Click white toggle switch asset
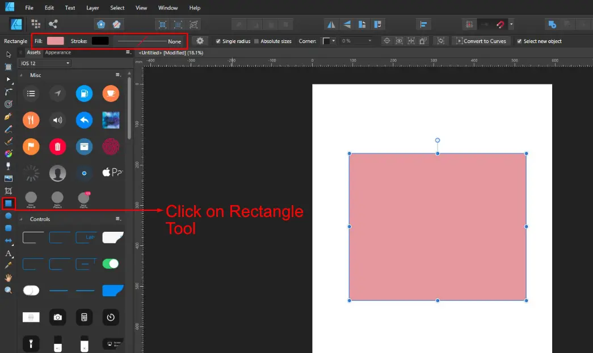 pyautogui.click(x=31, y=290)
